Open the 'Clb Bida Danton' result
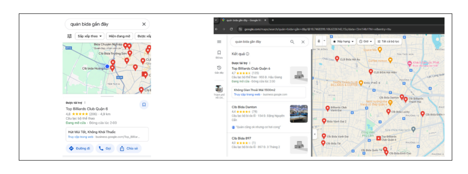Screen dimensions: 468x174 (244, 107)
